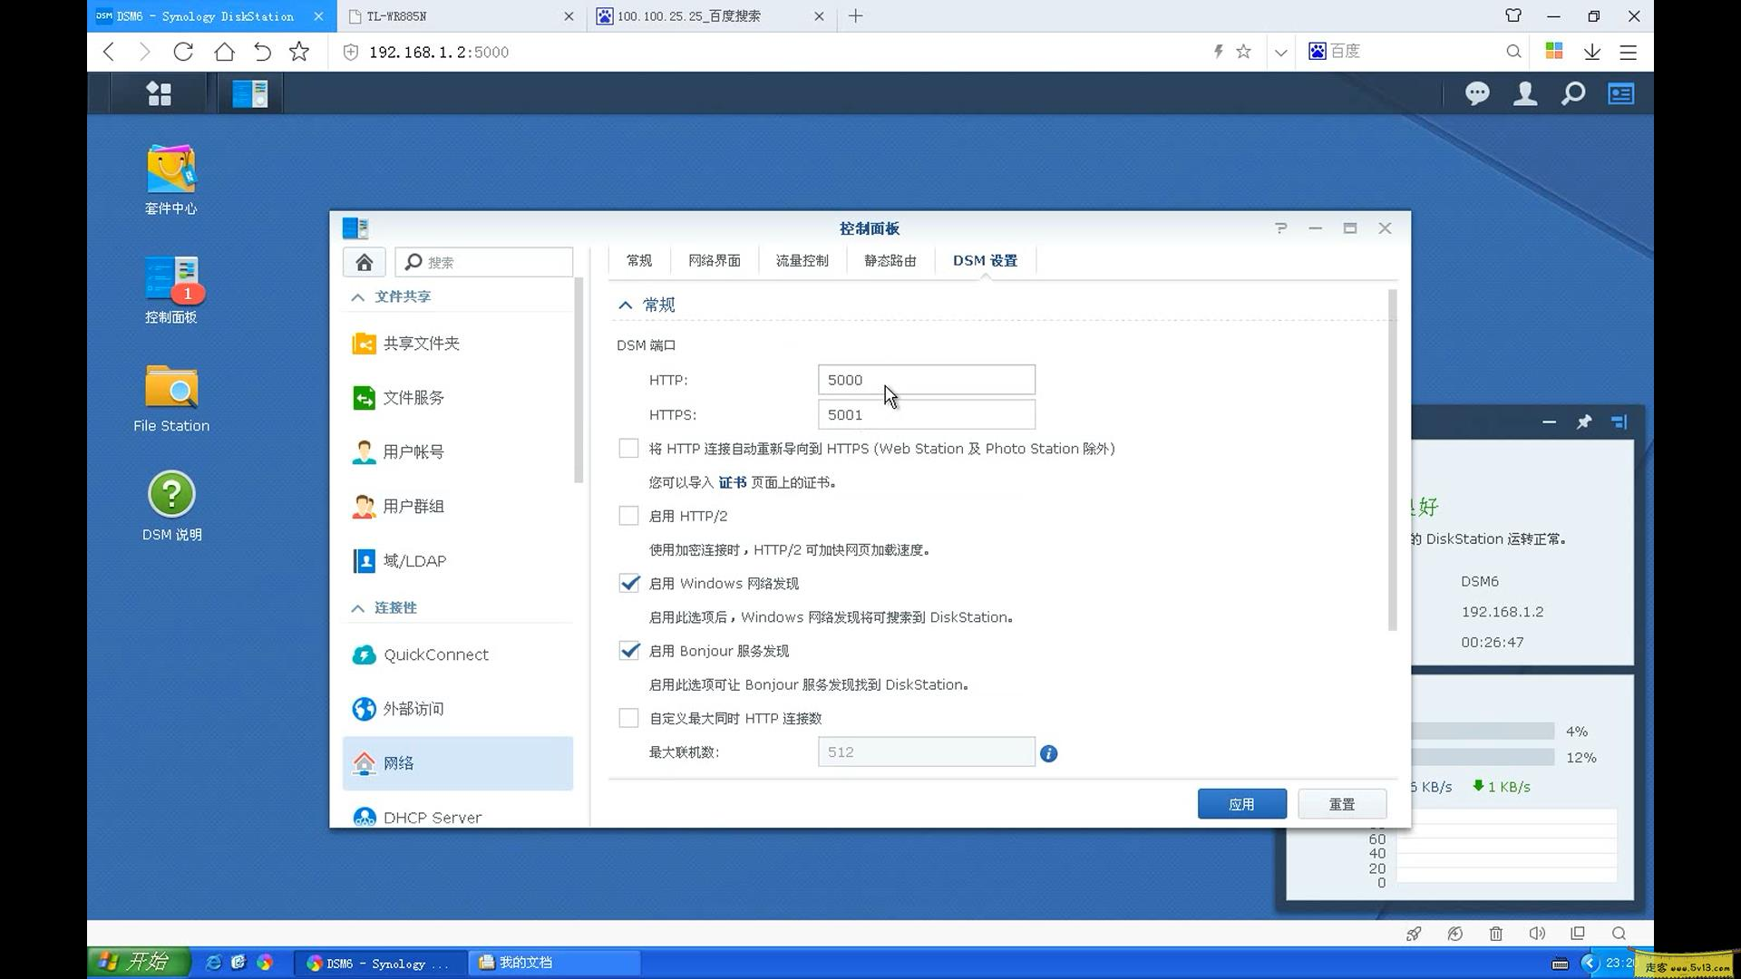Open DSM notifications via the speech bubble icon
Viewport: 1741px width, 979px height.
tap(1477, 92)
